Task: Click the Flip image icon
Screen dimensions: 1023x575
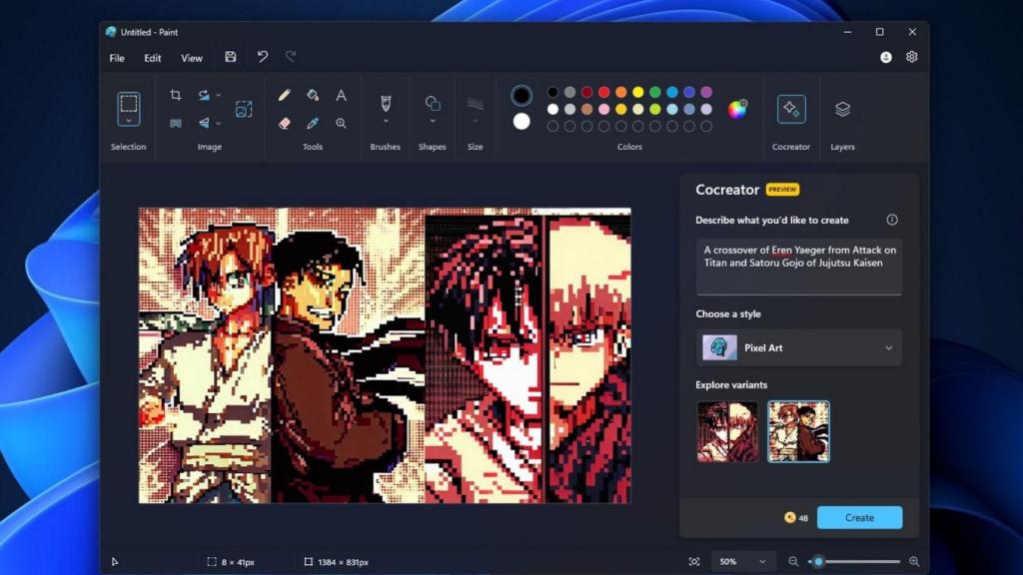Action: (x=204, y=123)
